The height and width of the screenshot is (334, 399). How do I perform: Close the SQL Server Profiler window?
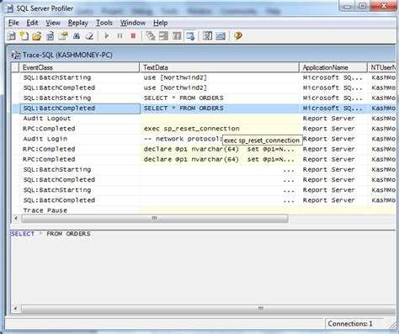384,6
